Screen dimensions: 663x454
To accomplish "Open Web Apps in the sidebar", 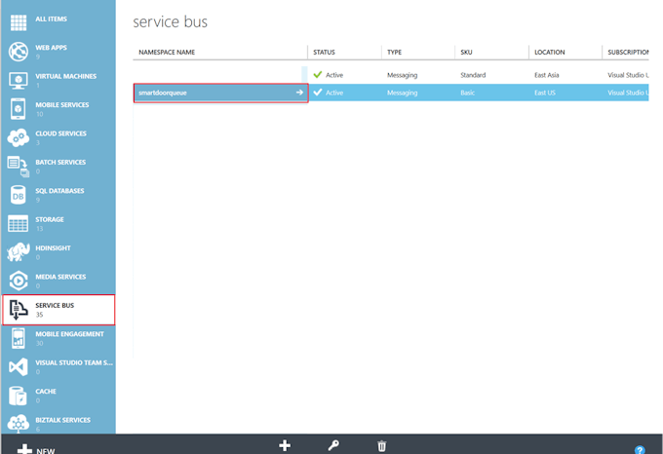I will 58,51.
